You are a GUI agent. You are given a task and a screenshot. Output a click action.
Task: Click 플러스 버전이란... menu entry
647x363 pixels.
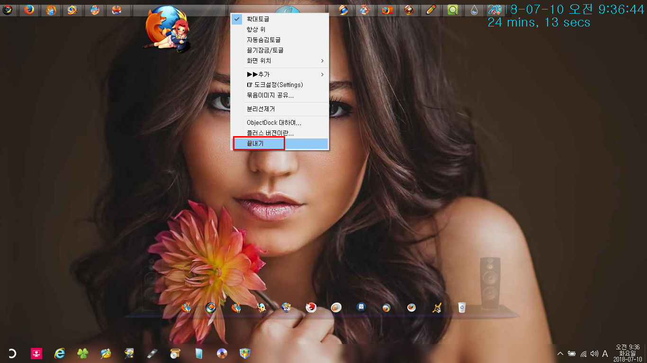pos(280,133)
